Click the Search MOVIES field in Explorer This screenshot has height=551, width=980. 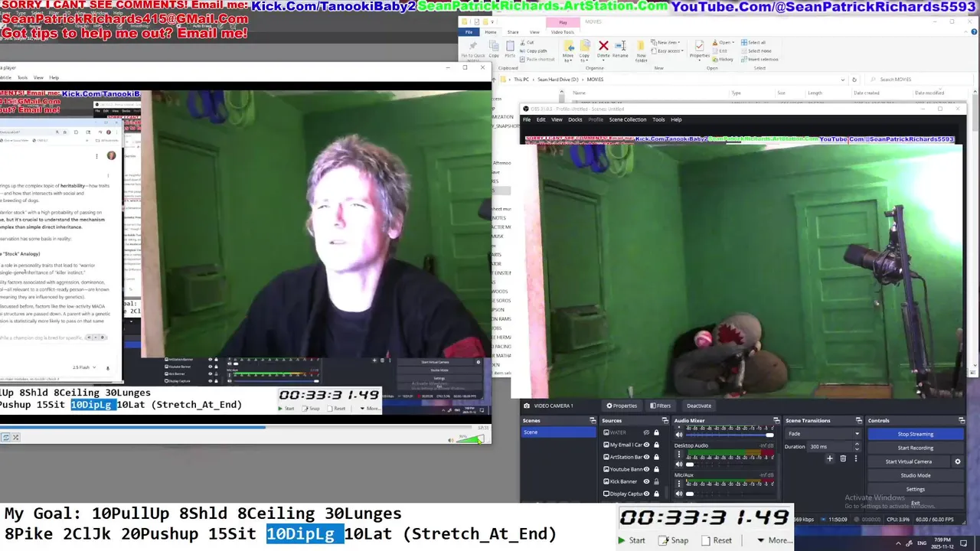[x=919, y=80]
